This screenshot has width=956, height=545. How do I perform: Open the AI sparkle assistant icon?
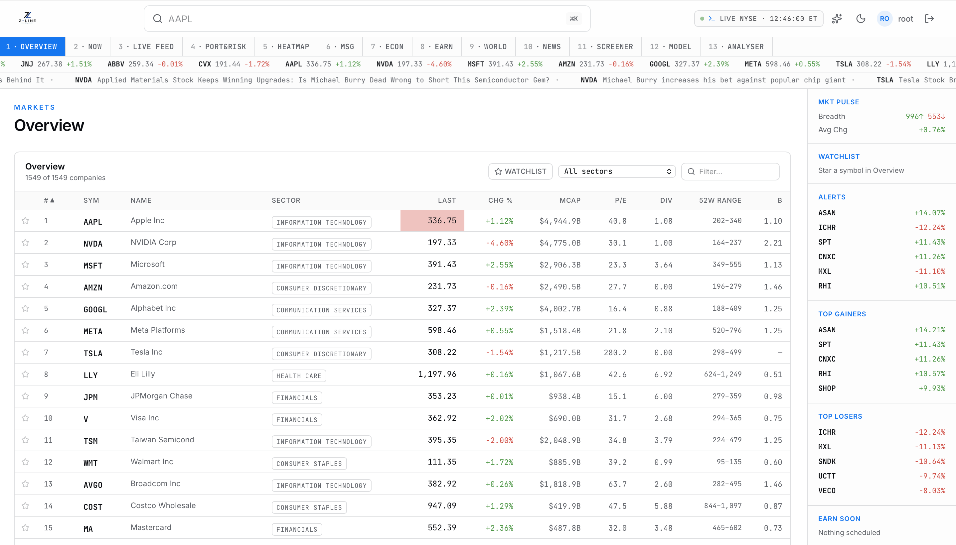[837, 19]
